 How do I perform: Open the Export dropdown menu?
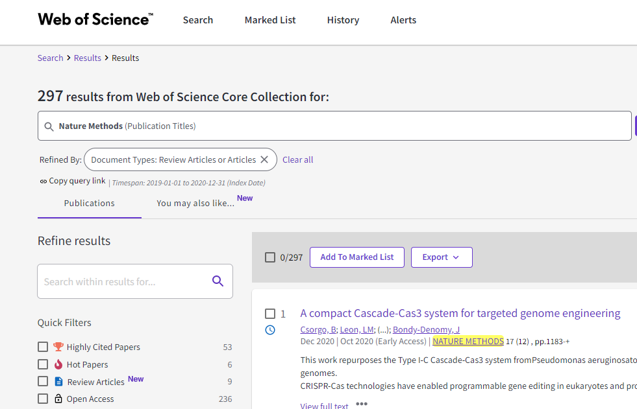(442, 257)
